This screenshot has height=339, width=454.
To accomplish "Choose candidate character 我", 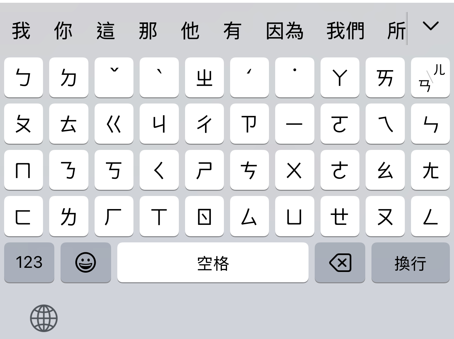I will 21,31.
